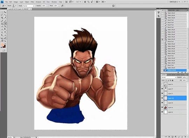The width and height of the screenshot is (189, 138).
Task: Select the Eraser tool
Action: [x=2, y=26]
